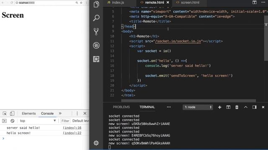This screenshot has height=150, width=268.
Task: Select the Console tab in DevTools
Action: point(47,113)
